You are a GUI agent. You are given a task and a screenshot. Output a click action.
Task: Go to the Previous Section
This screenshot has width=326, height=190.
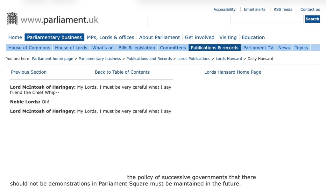click(x=29, y=72)
